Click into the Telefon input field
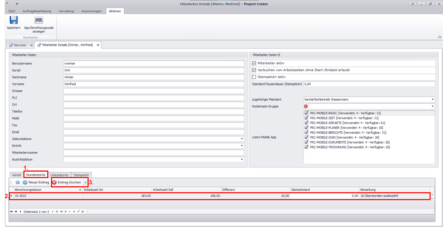 coord(153,112)
